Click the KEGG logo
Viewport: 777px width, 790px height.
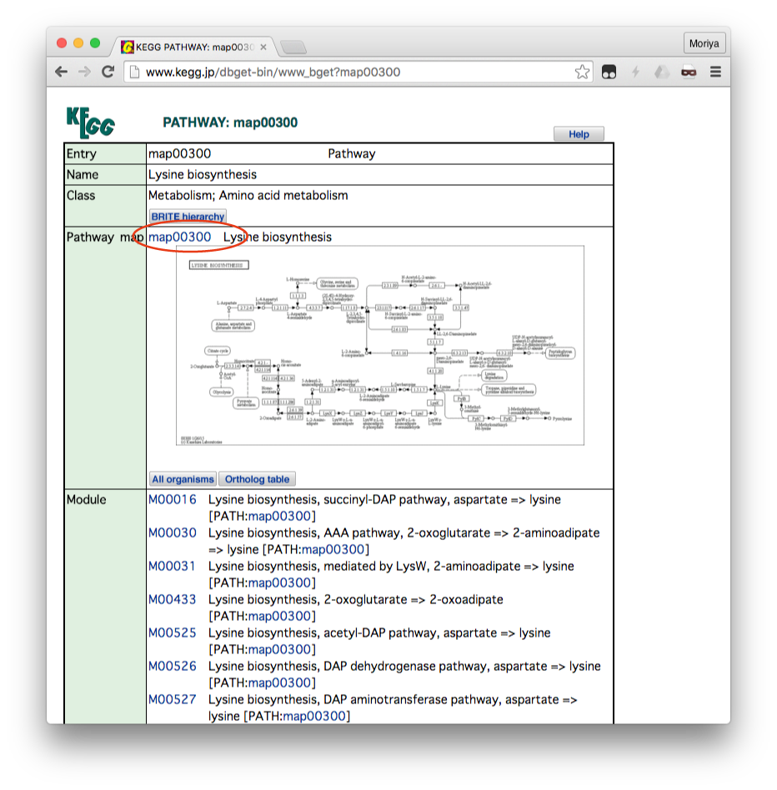(x=90, y=122)
